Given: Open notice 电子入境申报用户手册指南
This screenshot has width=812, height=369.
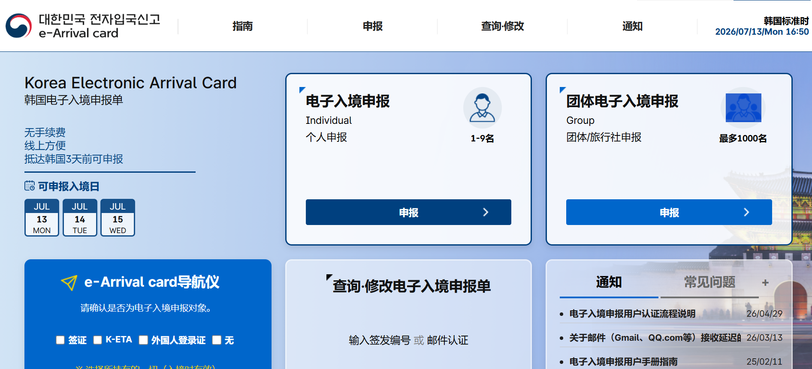Looking at the screenshot, I should (623, 362).
